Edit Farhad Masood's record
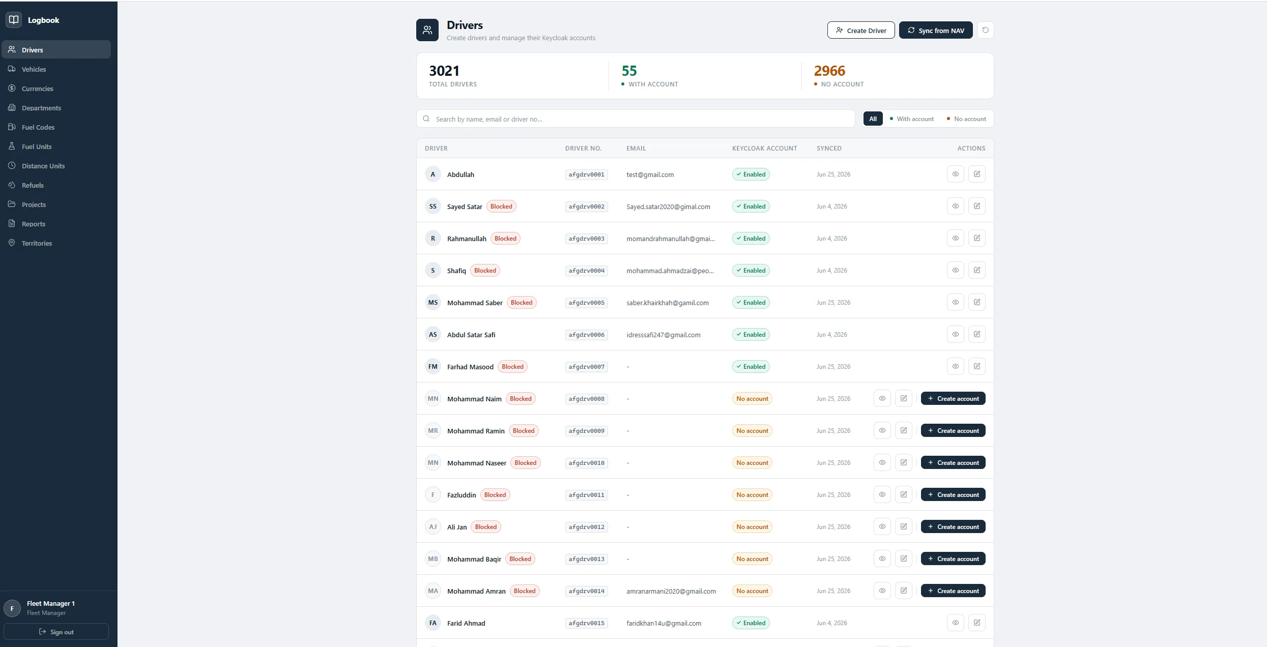Viewport: 1267px width, 647px height. click(976, 366)
